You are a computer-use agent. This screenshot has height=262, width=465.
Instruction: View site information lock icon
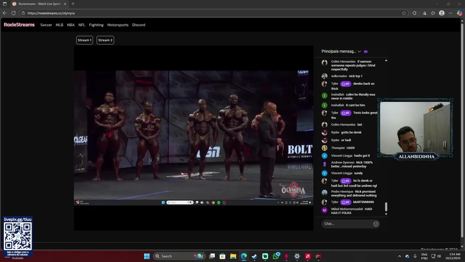point(23,13)
